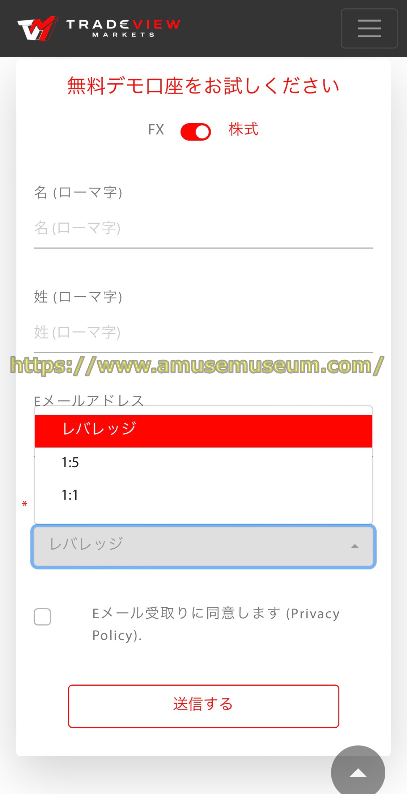Select the FX label beside toggle
Image resolution: width=407 pixels, height=794 pixels.
click(x=156, y=130)
